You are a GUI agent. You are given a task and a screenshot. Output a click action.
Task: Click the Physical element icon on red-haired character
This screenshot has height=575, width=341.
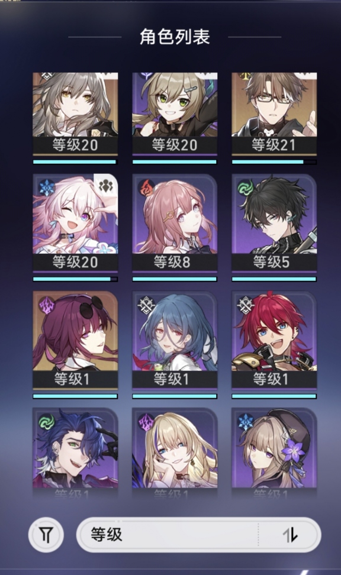coord(245,305)
